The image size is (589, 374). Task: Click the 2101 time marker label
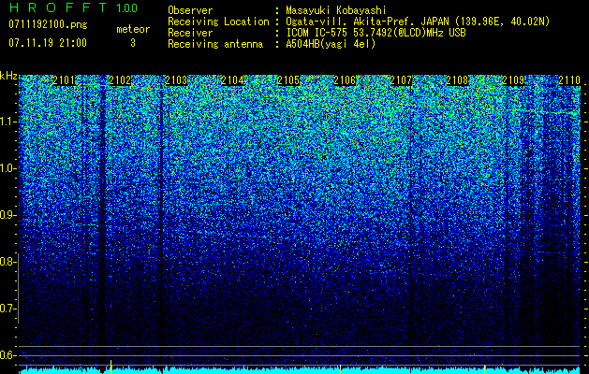pyautogui.click(x=64, y=80)
